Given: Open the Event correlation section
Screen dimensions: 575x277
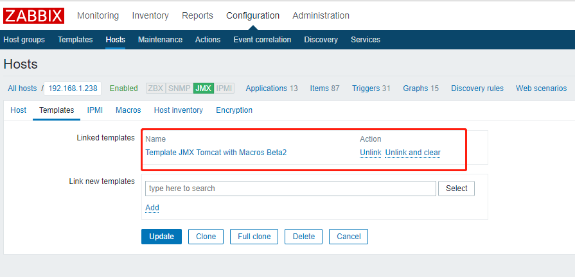Looking at the screenshot, I should click(x=262, y=40).
